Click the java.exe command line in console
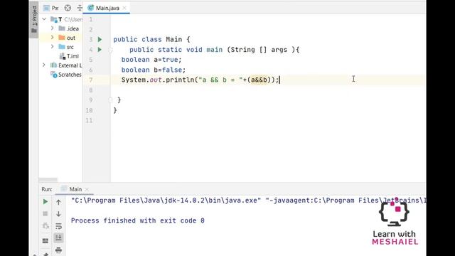Screen dimensions: 455x256 tap(248, 201)
